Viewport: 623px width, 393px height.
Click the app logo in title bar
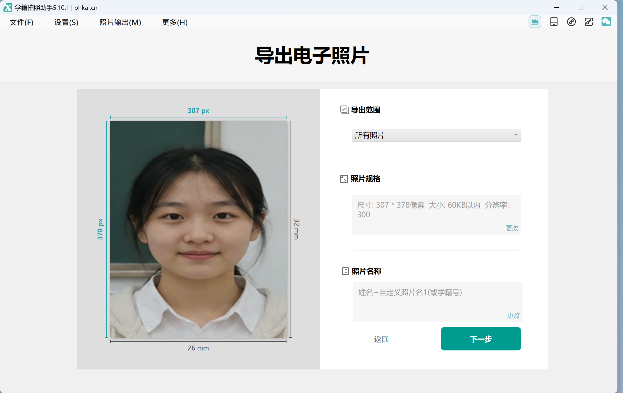8,7
